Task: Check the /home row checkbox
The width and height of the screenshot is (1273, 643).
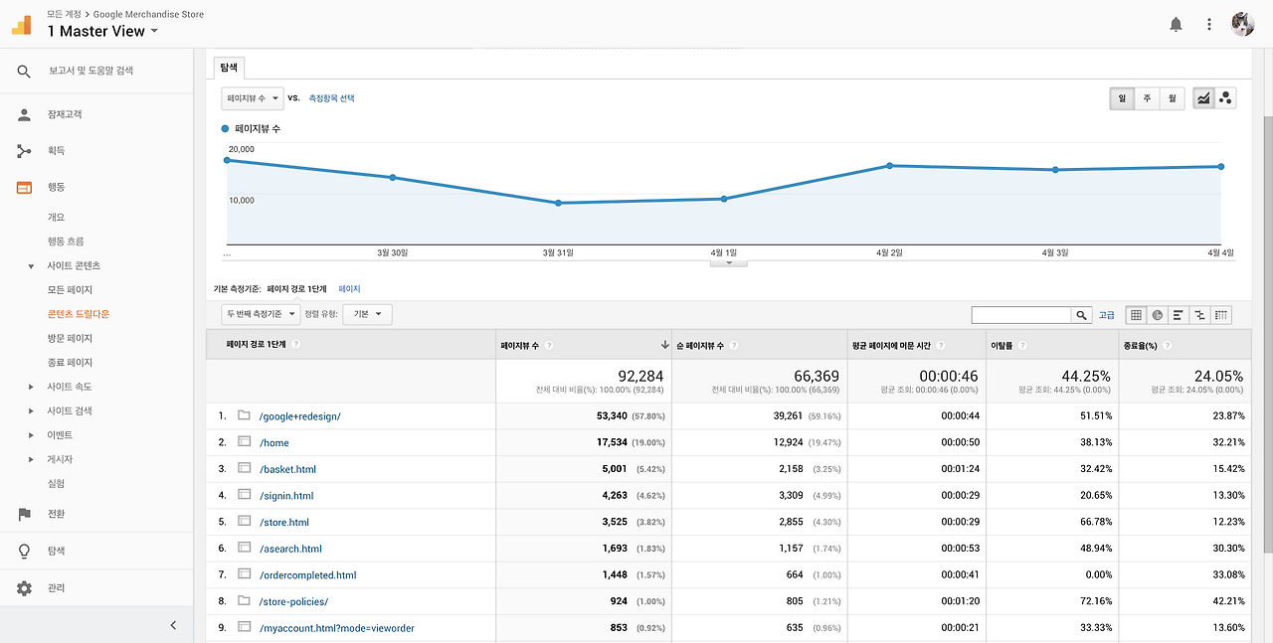Action: tap(244, 441)
